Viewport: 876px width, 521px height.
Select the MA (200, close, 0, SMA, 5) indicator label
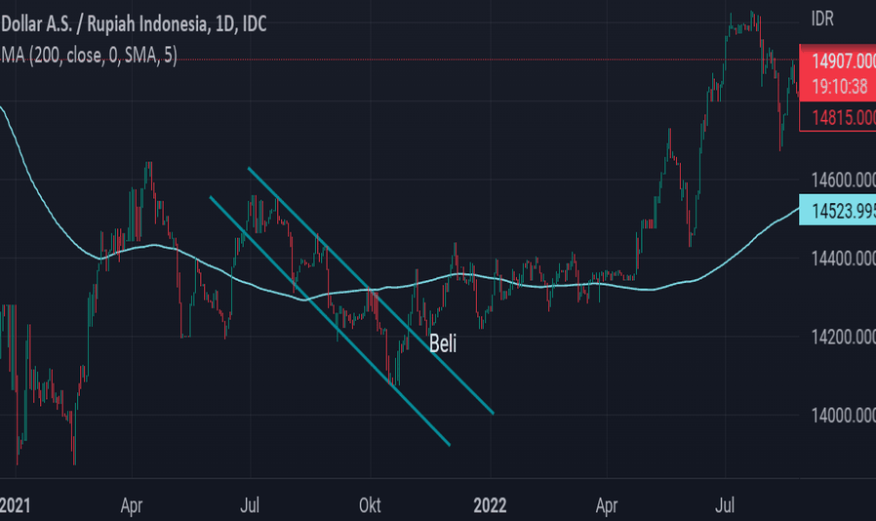[x=88, y=56]
